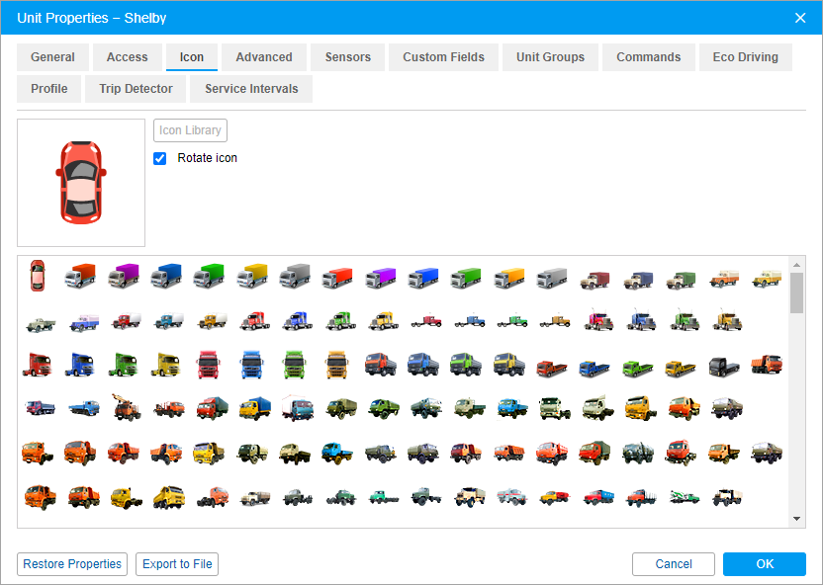Open the Sensors tab

[x=347, y=57]
